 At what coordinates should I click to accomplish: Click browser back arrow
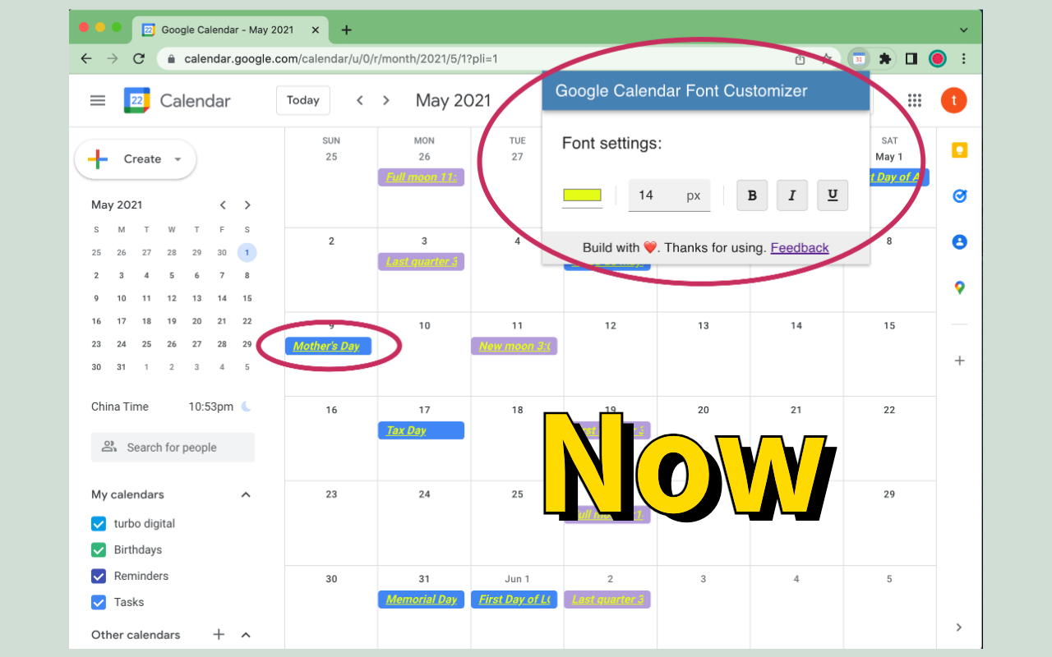point(86,58)
